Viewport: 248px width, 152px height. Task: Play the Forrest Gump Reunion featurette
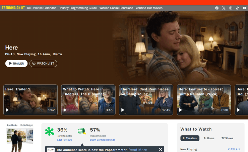[x=204, y=100]
